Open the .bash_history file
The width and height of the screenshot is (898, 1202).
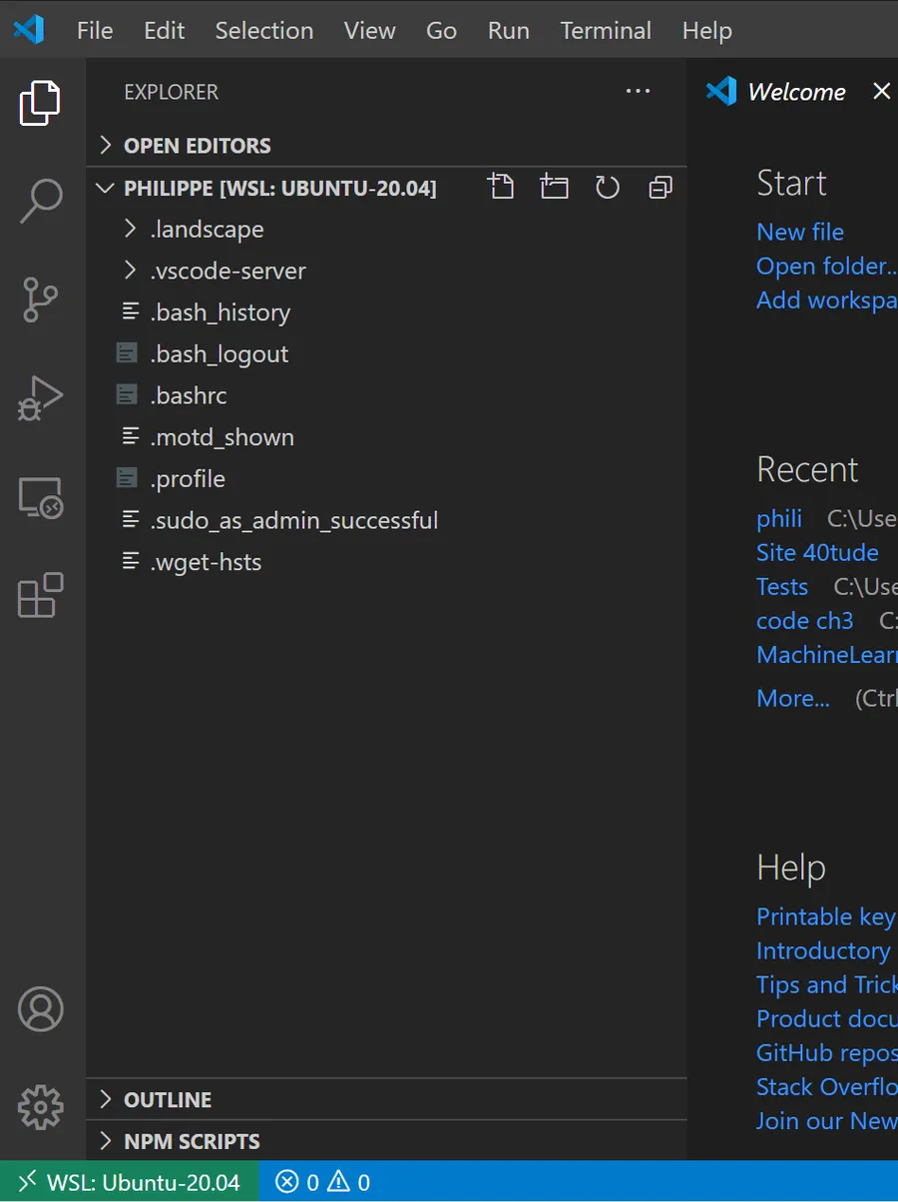click(x=387, y=312)
